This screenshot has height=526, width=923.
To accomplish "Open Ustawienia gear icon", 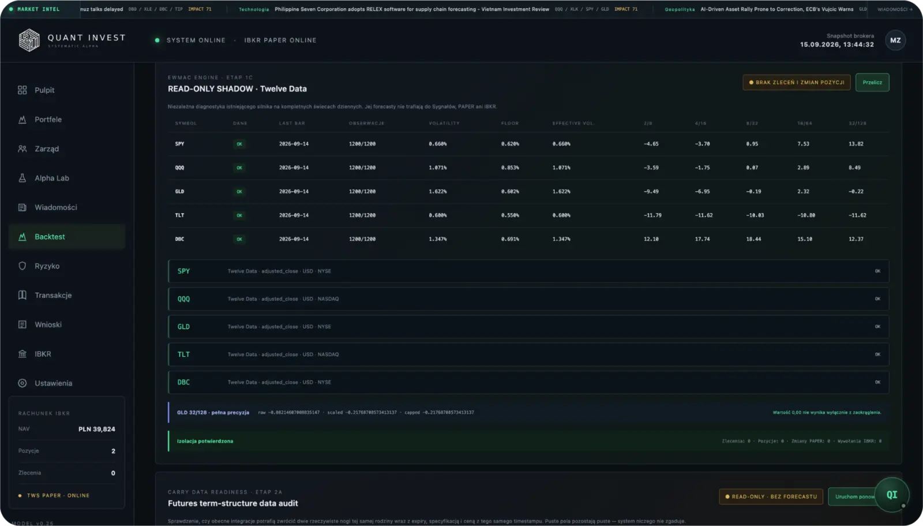I will coord(22,383).
